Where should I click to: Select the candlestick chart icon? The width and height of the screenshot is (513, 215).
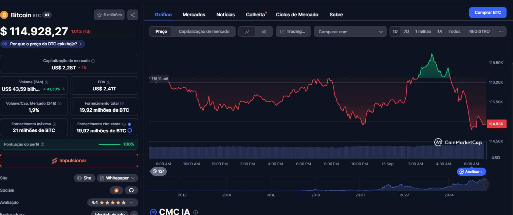[x=264, y=31]
